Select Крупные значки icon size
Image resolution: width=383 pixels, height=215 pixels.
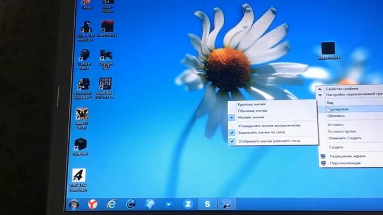click(273, 104)
